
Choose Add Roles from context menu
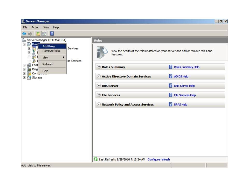(x=49, y=46)
